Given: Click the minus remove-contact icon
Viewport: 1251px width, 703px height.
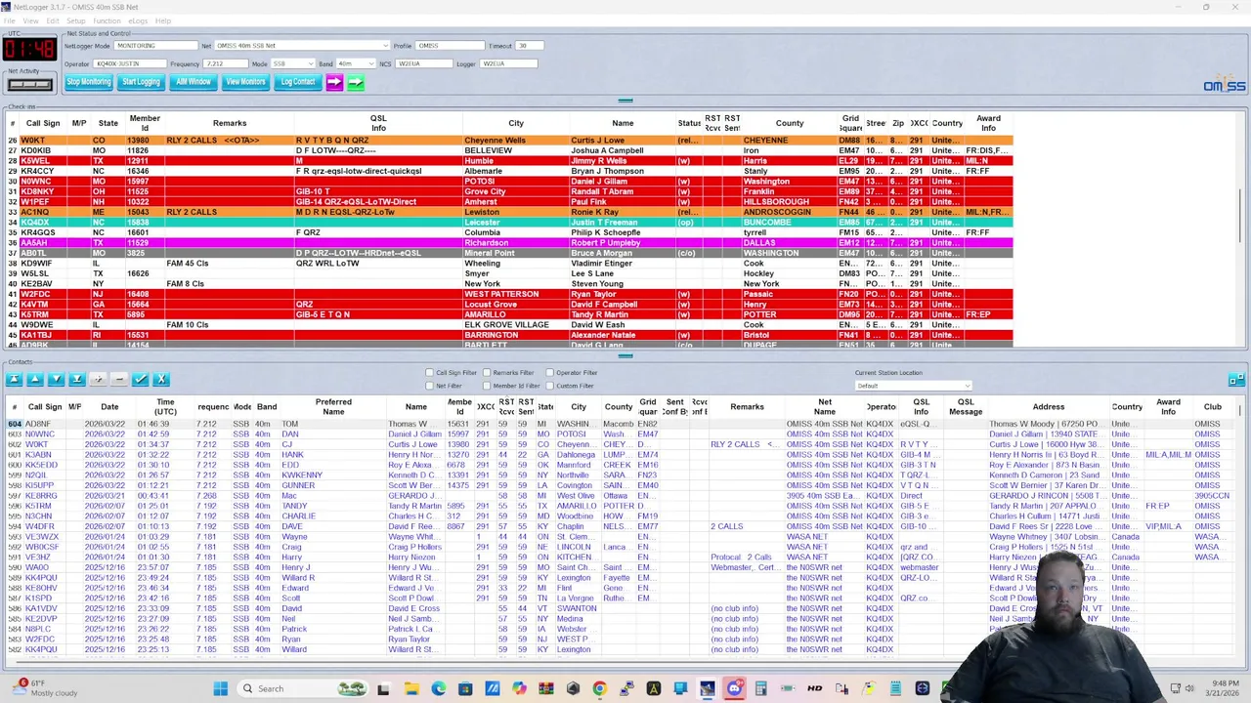Looking at the screenshot, I should point(119,379).
